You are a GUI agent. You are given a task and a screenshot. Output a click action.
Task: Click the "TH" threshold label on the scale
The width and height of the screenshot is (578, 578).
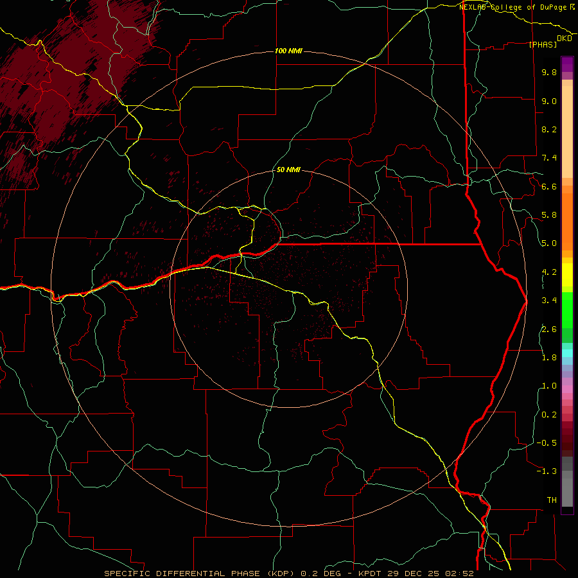pos(552,500)
